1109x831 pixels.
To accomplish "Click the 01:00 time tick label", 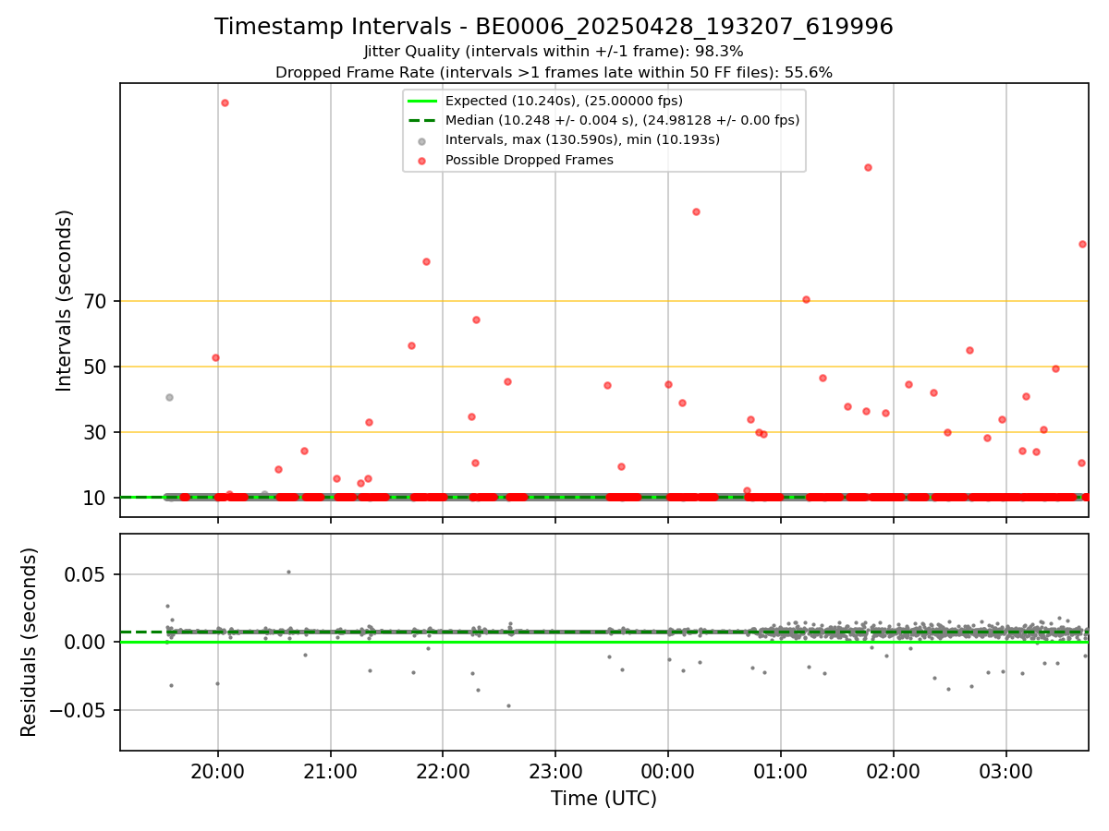I will pyautogui.click(x=781, y=771).
